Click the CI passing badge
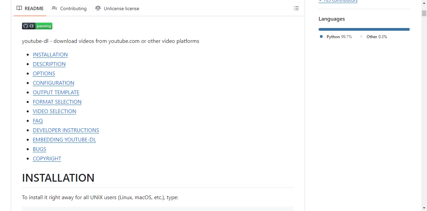This screenshot has width=427, height=211. [37, 26]
